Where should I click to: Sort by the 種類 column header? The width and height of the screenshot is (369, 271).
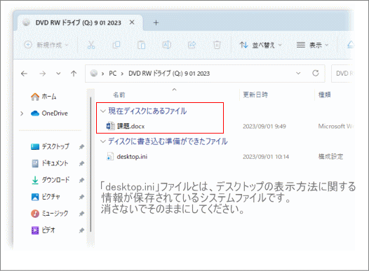pyautogui.click(x=325, y=95)
